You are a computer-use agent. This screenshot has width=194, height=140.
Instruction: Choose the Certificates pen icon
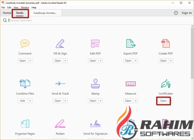(166, 84)
